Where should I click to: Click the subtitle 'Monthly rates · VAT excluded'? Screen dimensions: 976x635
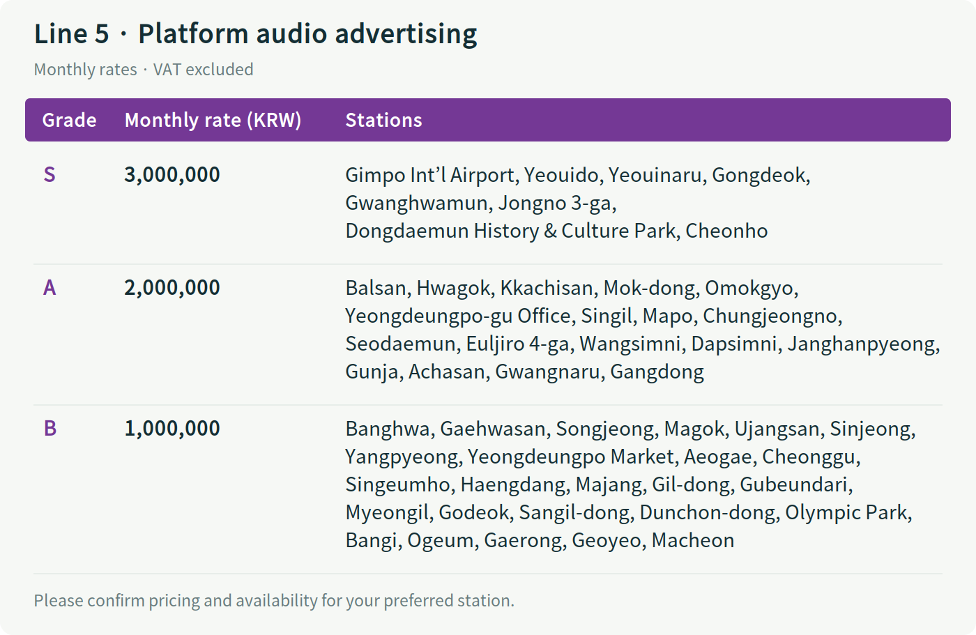pos(144,70)
